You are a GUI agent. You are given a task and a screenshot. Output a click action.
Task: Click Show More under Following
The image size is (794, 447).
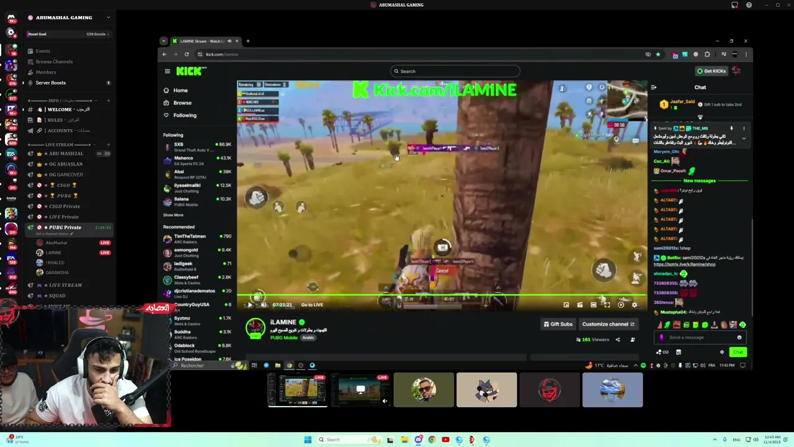coord(173,215)
